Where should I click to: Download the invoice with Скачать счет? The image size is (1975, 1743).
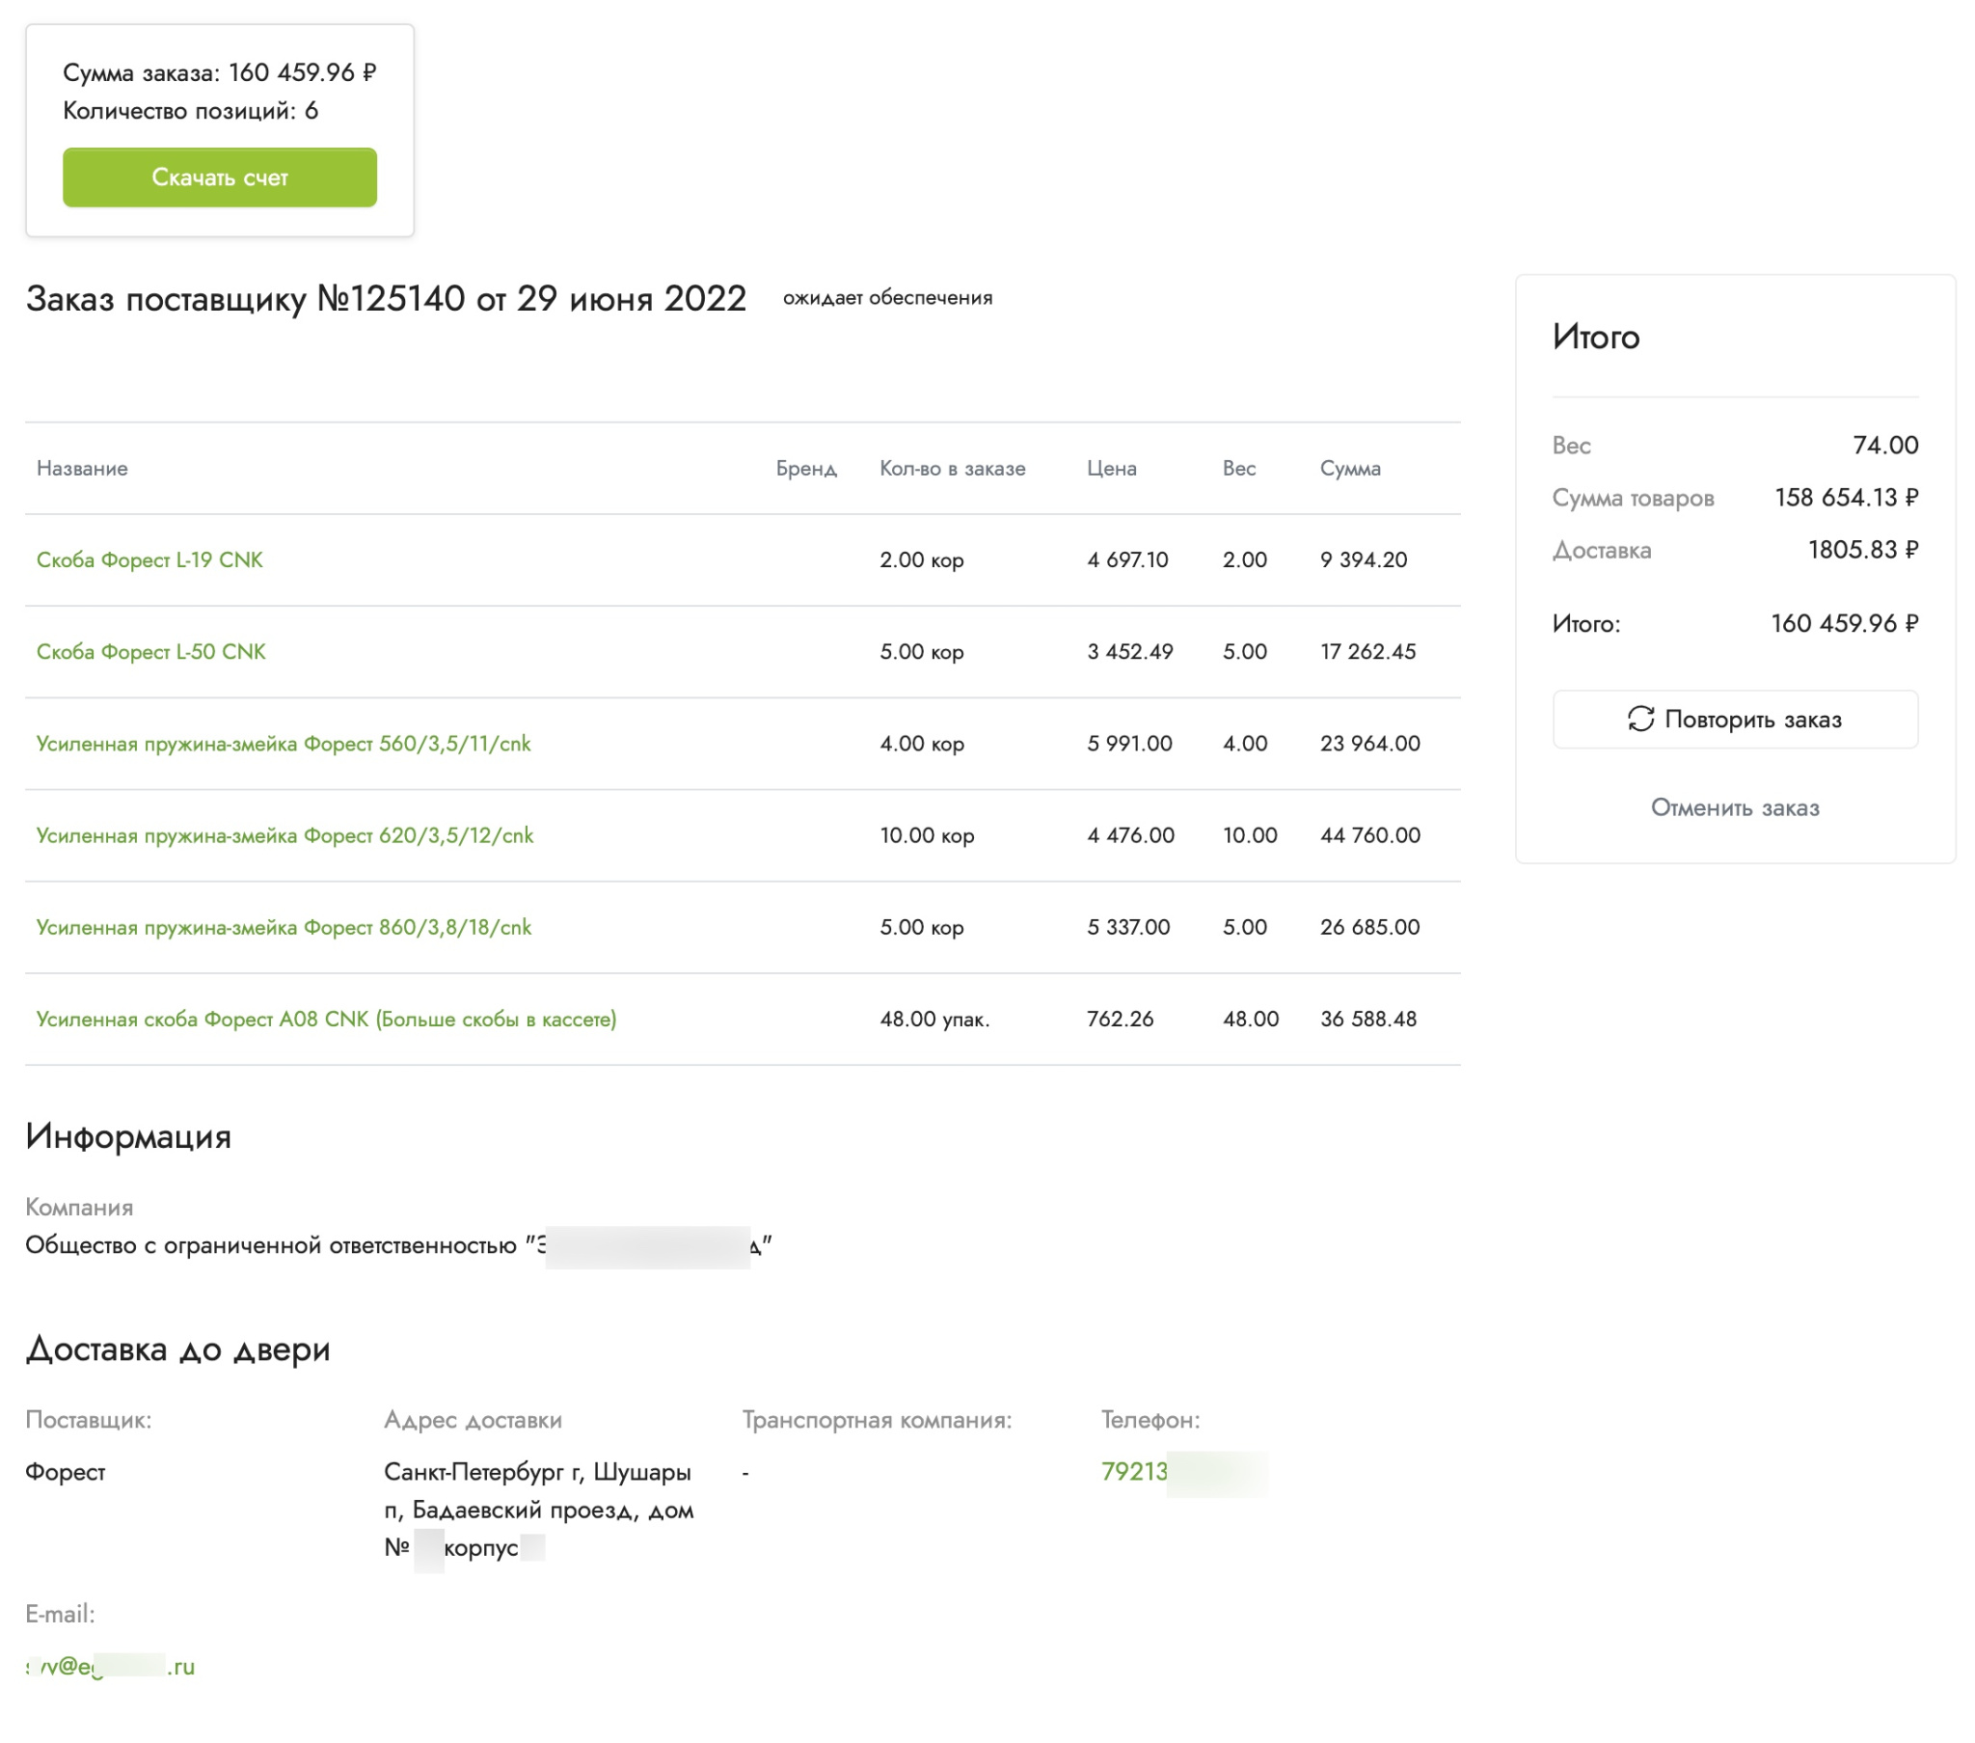coord(219,177)
